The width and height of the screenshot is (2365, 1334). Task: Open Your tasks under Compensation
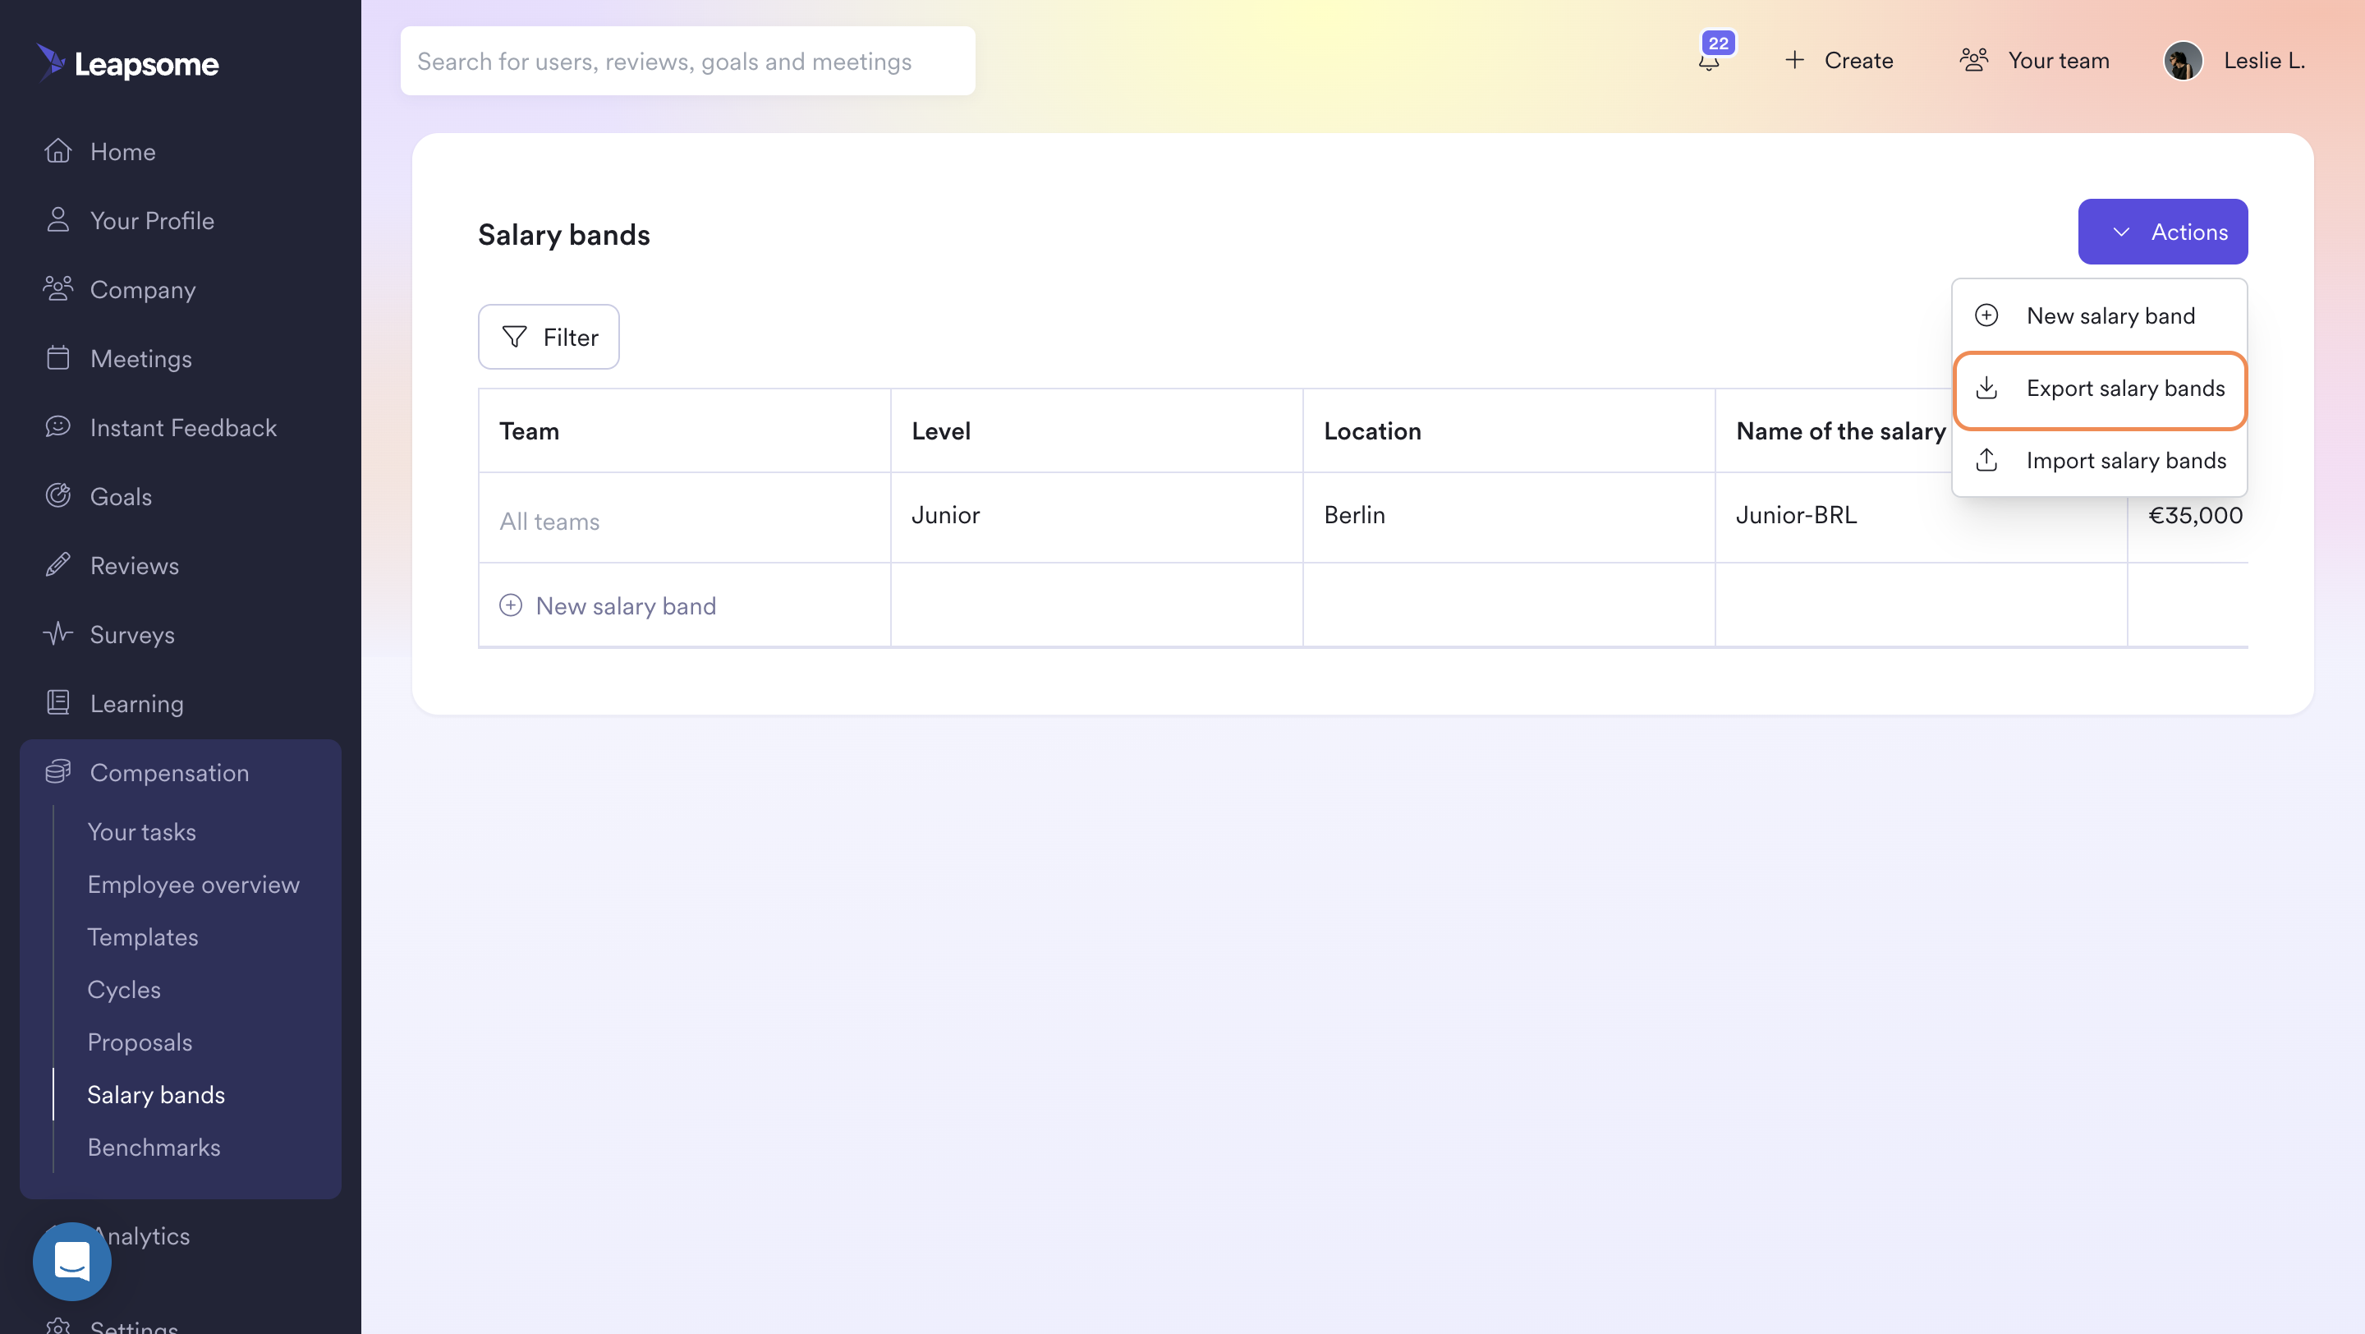141,831
